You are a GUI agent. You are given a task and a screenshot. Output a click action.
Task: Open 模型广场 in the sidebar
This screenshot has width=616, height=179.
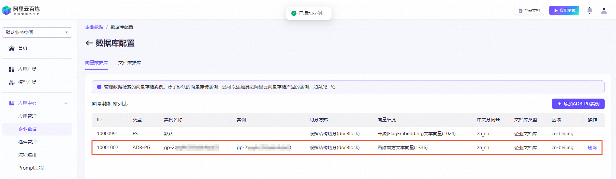click(27, 82)
